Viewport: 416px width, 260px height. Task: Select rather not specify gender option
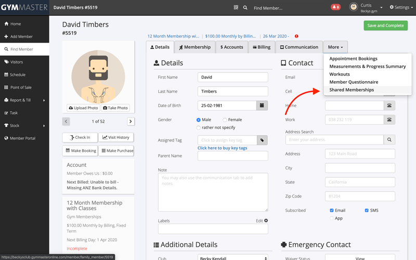pos(199,127)
